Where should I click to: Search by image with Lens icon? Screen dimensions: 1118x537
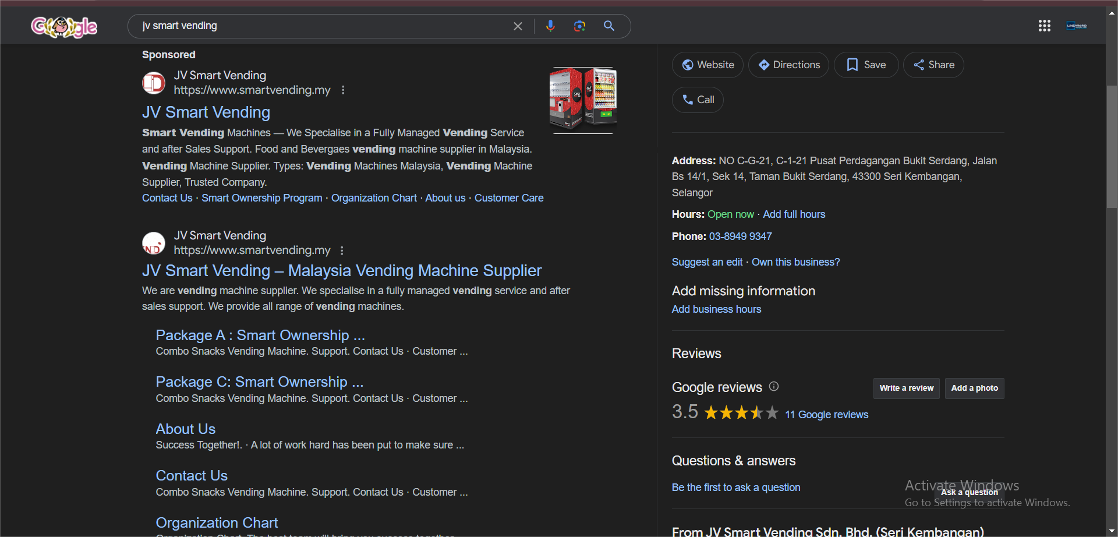tap(579, 26)
